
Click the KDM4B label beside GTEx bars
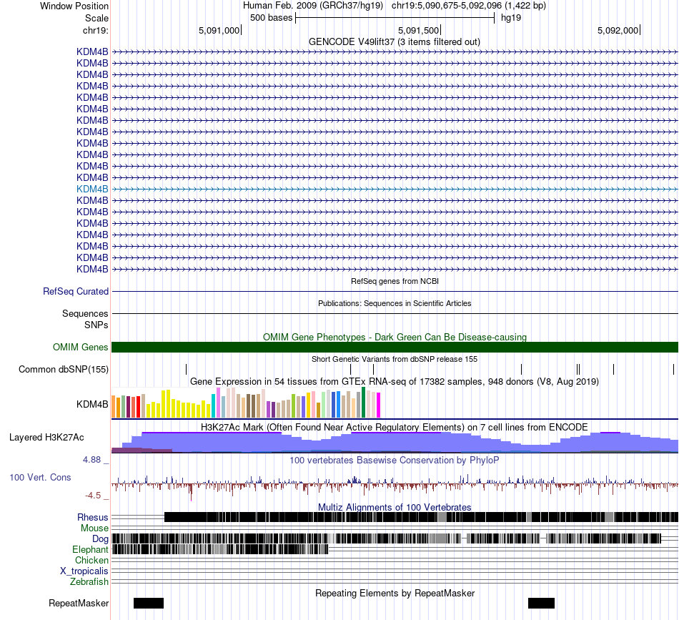92,404
